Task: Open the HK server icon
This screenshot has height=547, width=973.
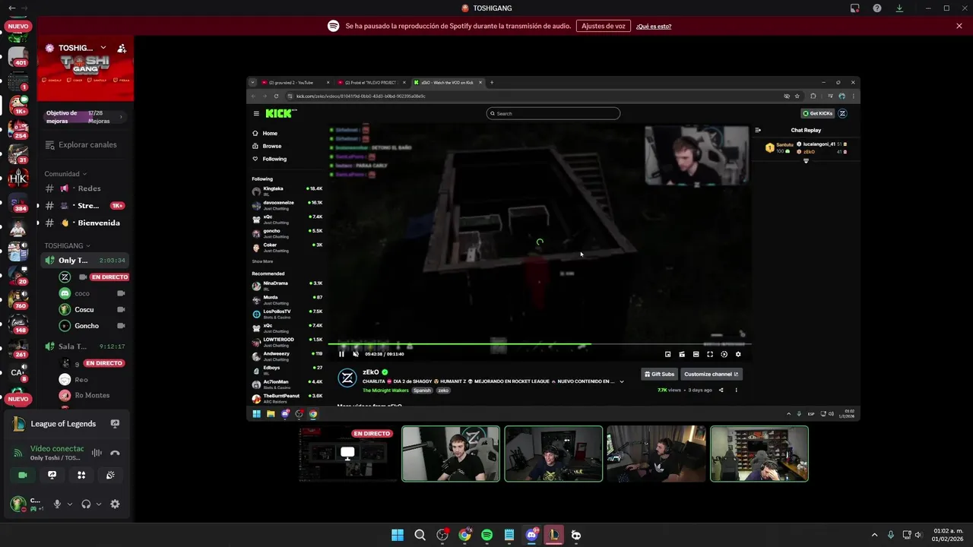Action: tap(18, 179)
